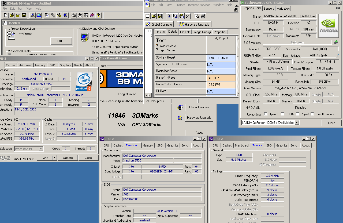Click Open folder icon in Result Browser toolbar

click(x=154, y=16)
